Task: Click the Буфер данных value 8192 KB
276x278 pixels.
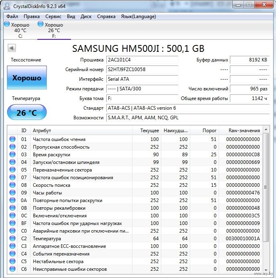Action: [250, 60]
